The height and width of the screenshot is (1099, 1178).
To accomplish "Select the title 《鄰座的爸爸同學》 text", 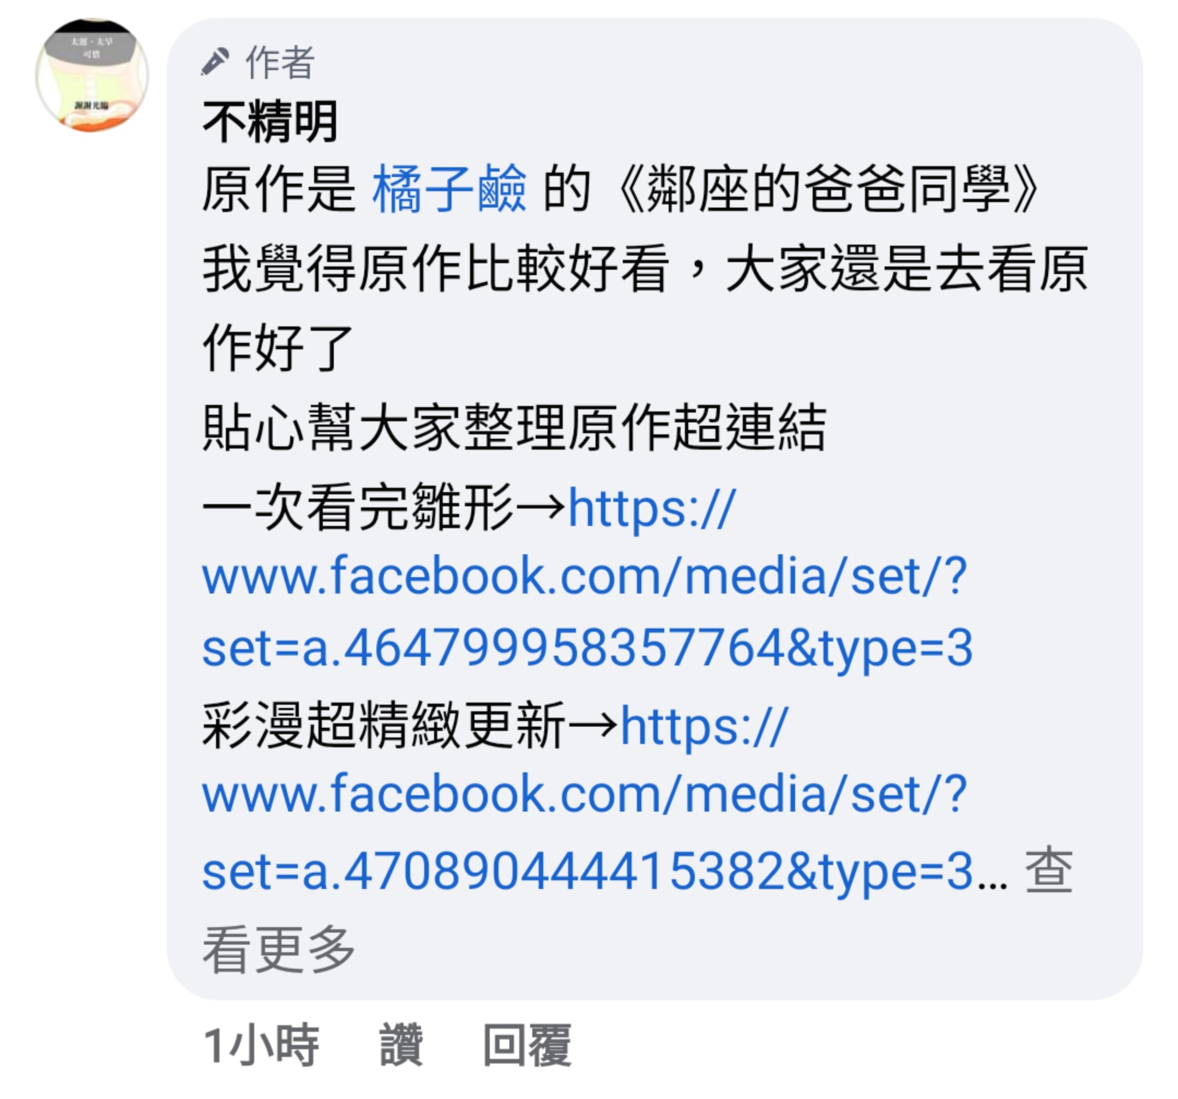I will coord(828,189).
